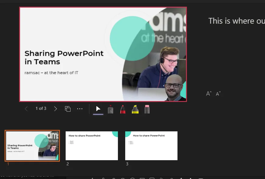This screenshot has height=179, width=265.
Task: Decrease the notes font size
Action: tap(218, 94)
